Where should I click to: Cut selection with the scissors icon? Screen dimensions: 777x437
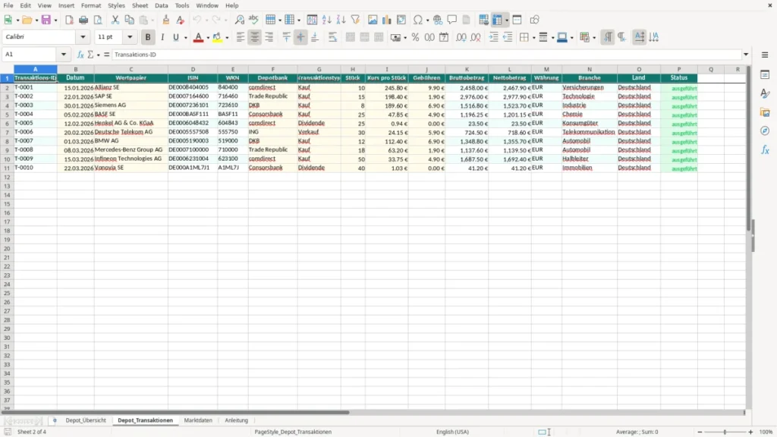(x=115, y=20)
